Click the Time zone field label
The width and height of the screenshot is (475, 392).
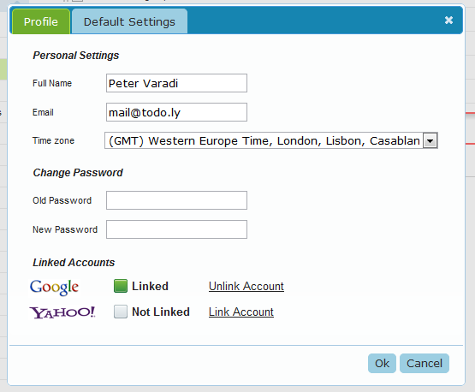pyautogui.click(x=53, y=140)
